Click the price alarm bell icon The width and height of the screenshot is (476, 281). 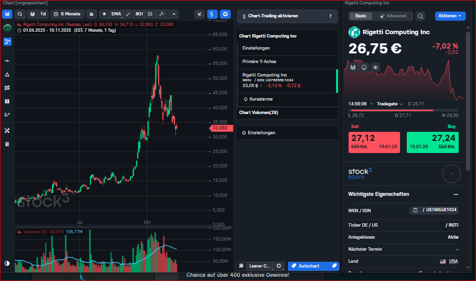[x=364, y=67]
